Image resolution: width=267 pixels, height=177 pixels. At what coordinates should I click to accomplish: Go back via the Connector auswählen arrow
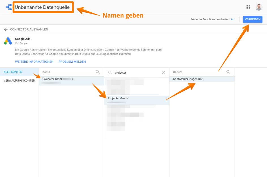6,29
